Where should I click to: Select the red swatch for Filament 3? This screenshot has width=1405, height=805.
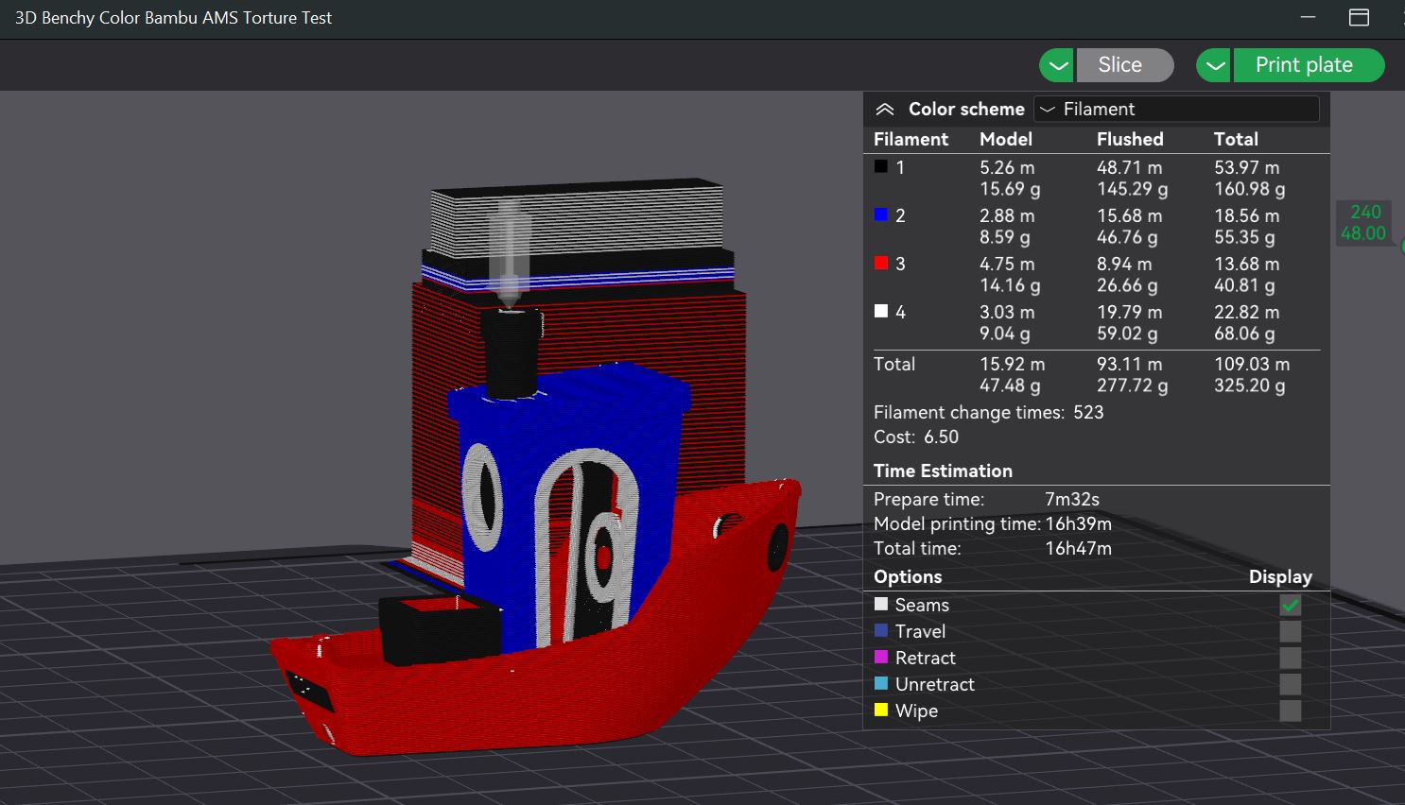click(880, 264)
